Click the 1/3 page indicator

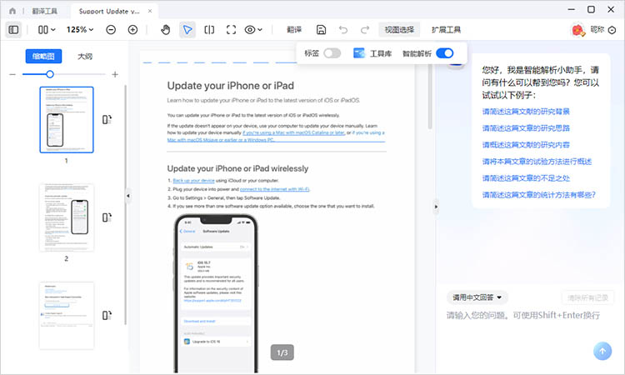tap(282, 352)
